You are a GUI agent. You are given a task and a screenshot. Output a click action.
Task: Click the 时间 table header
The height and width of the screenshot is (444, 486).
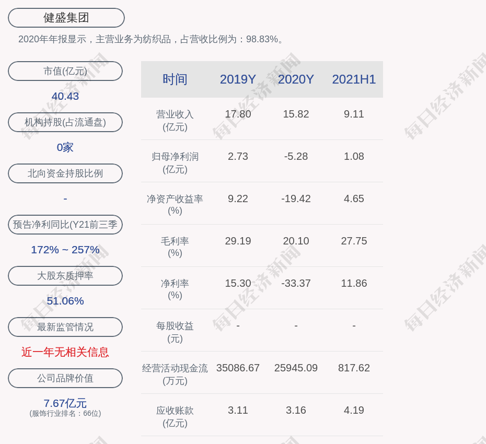pyautogui.click(x=175, y=79)
